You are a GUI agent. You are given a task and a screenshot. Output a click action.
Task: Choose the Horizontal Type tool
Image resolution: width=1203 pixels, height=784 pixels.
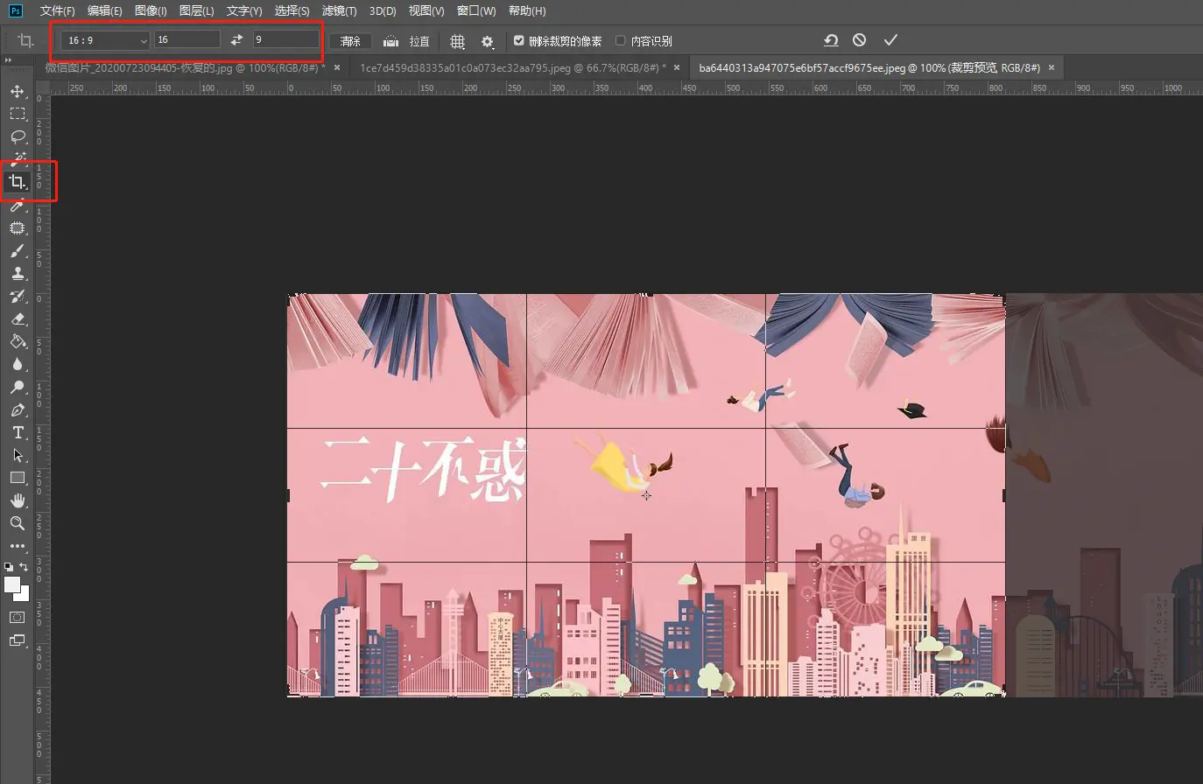pyautogui.click(x=17, y=433)
